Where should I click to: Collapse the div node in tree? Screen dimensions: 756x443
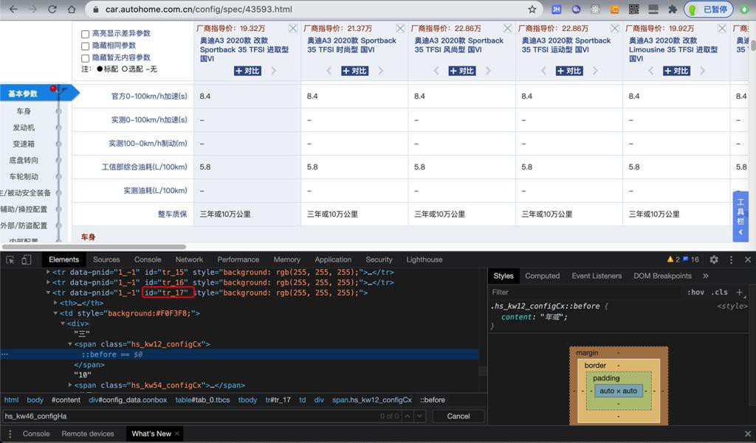[63, 324]
